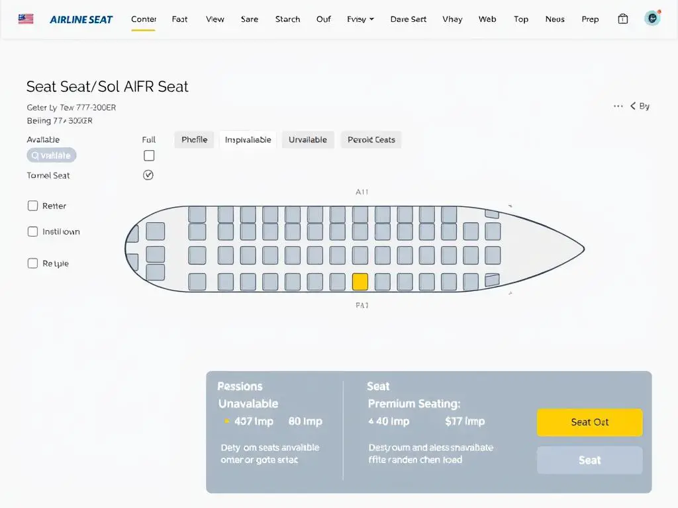Switch to the Conter nav tab

pos(144,19)
